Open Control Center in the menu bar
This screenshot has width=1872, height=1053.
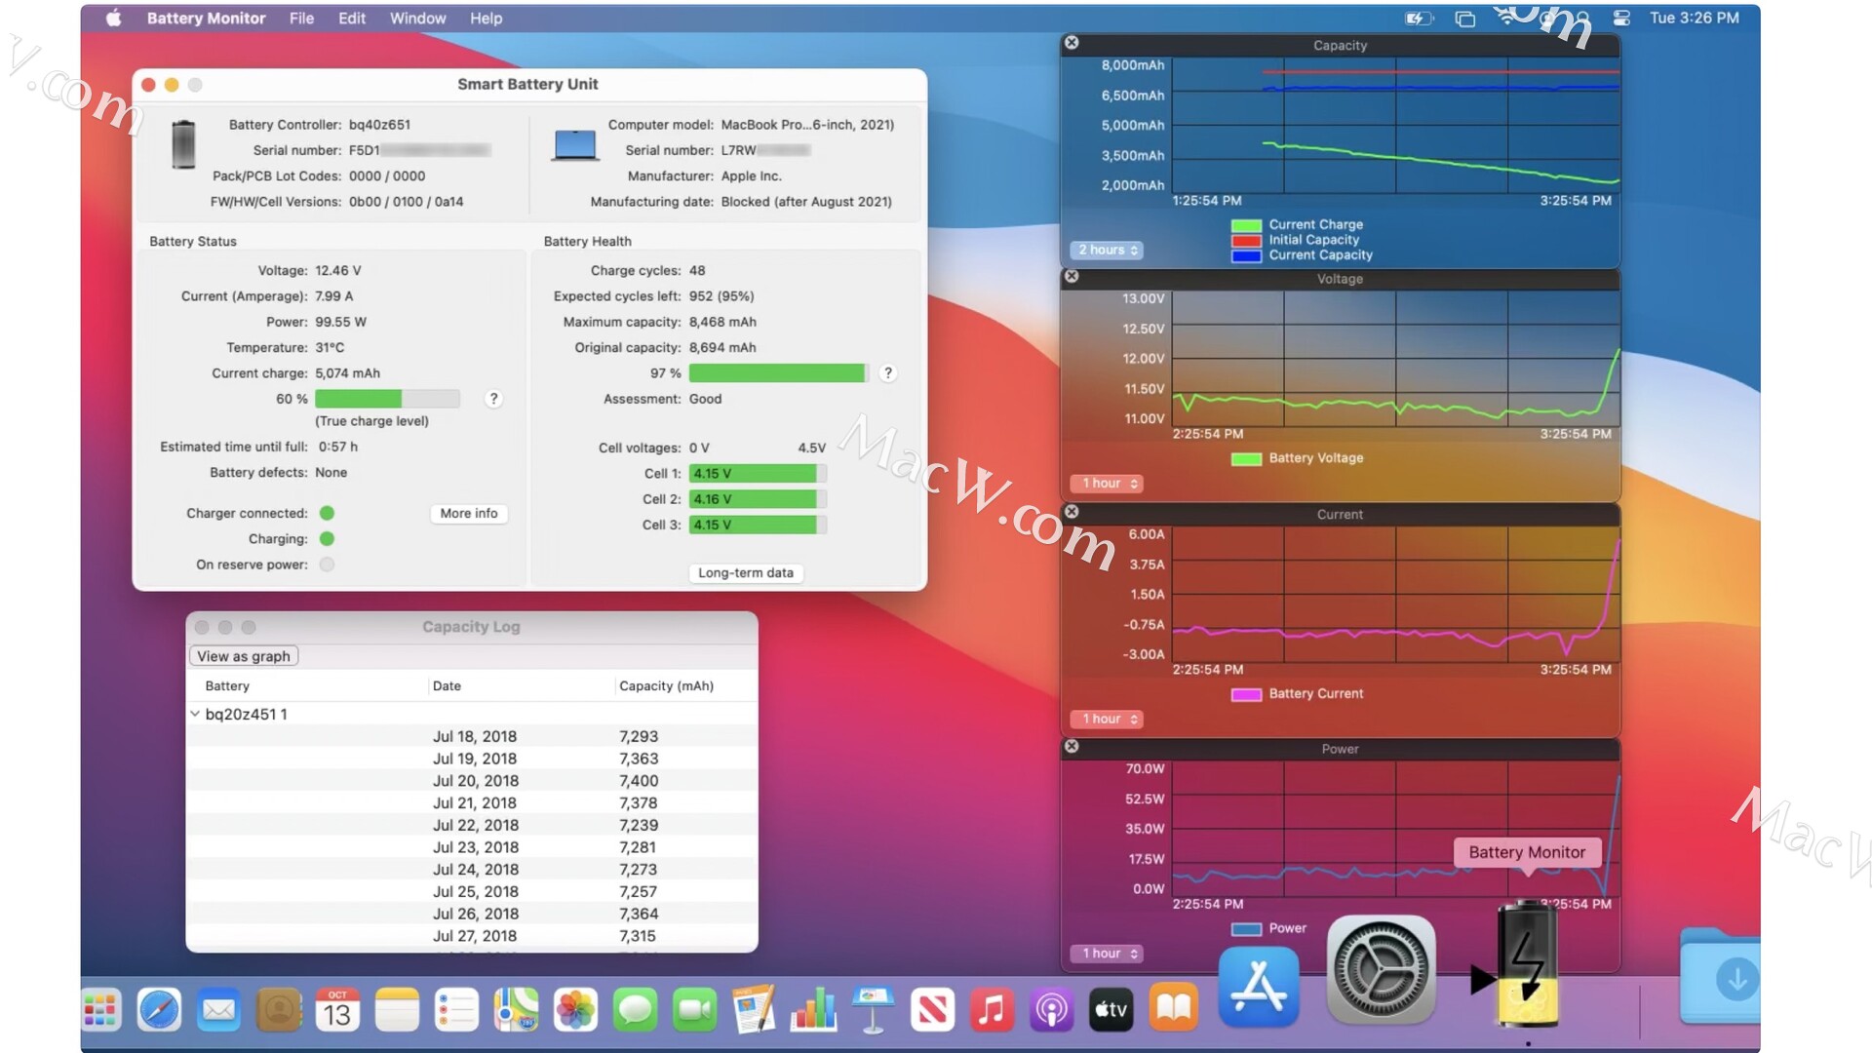(1621, 18)
